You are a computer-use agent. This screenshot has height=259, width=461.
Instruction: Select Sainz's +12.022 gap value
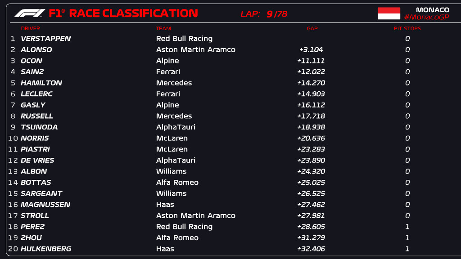pos(311,72)
